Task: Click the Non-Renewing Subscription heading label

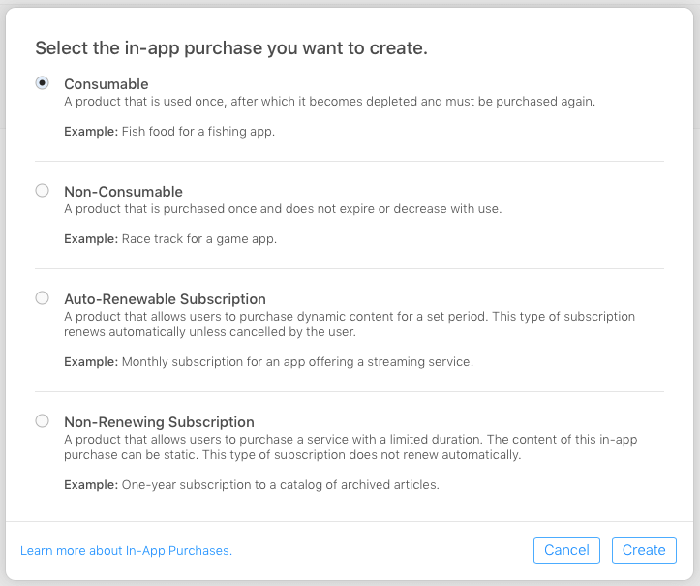Action: [x=159, y=422]
